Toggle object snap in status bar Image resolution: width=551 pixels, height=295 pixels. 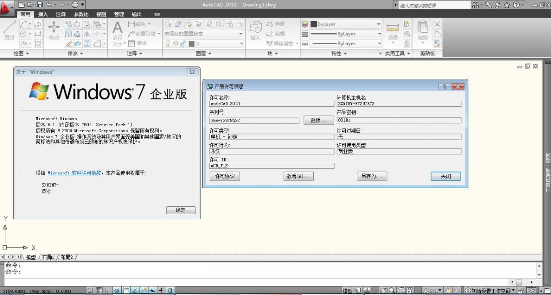point(126,291)
